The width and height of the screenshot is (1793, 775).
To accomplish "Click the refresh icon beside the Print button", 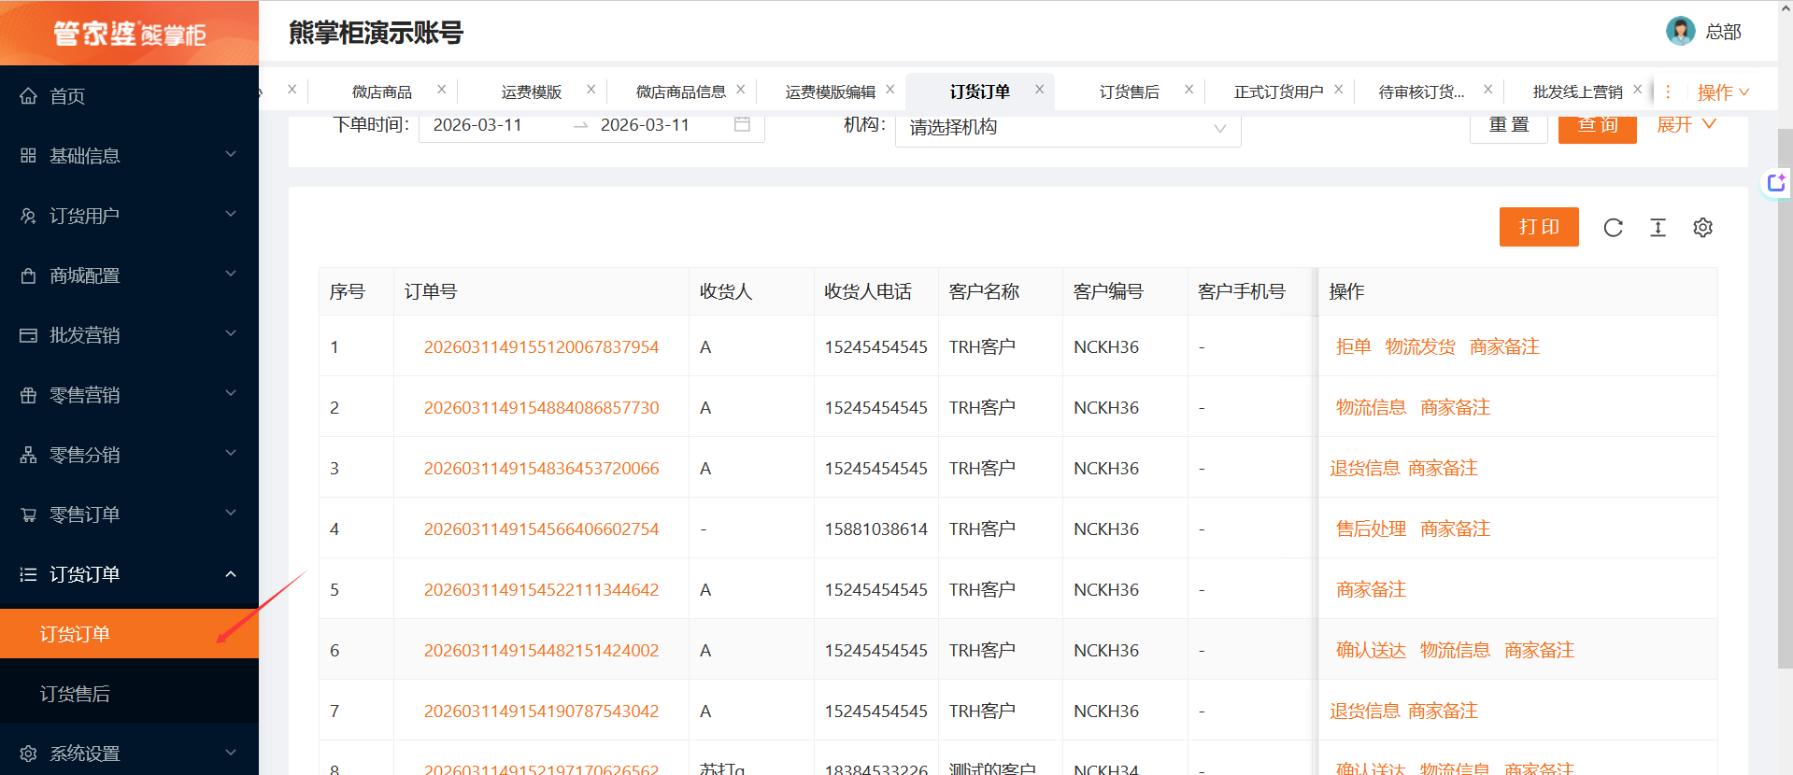I will [x=1613, y=228].
